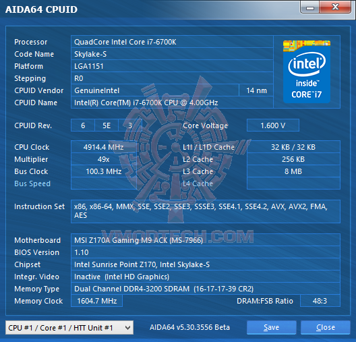Click the Chipset value Intel Sunrise Point Z170
The height and width of the screenshot is (342, 356).
[206, 264]
